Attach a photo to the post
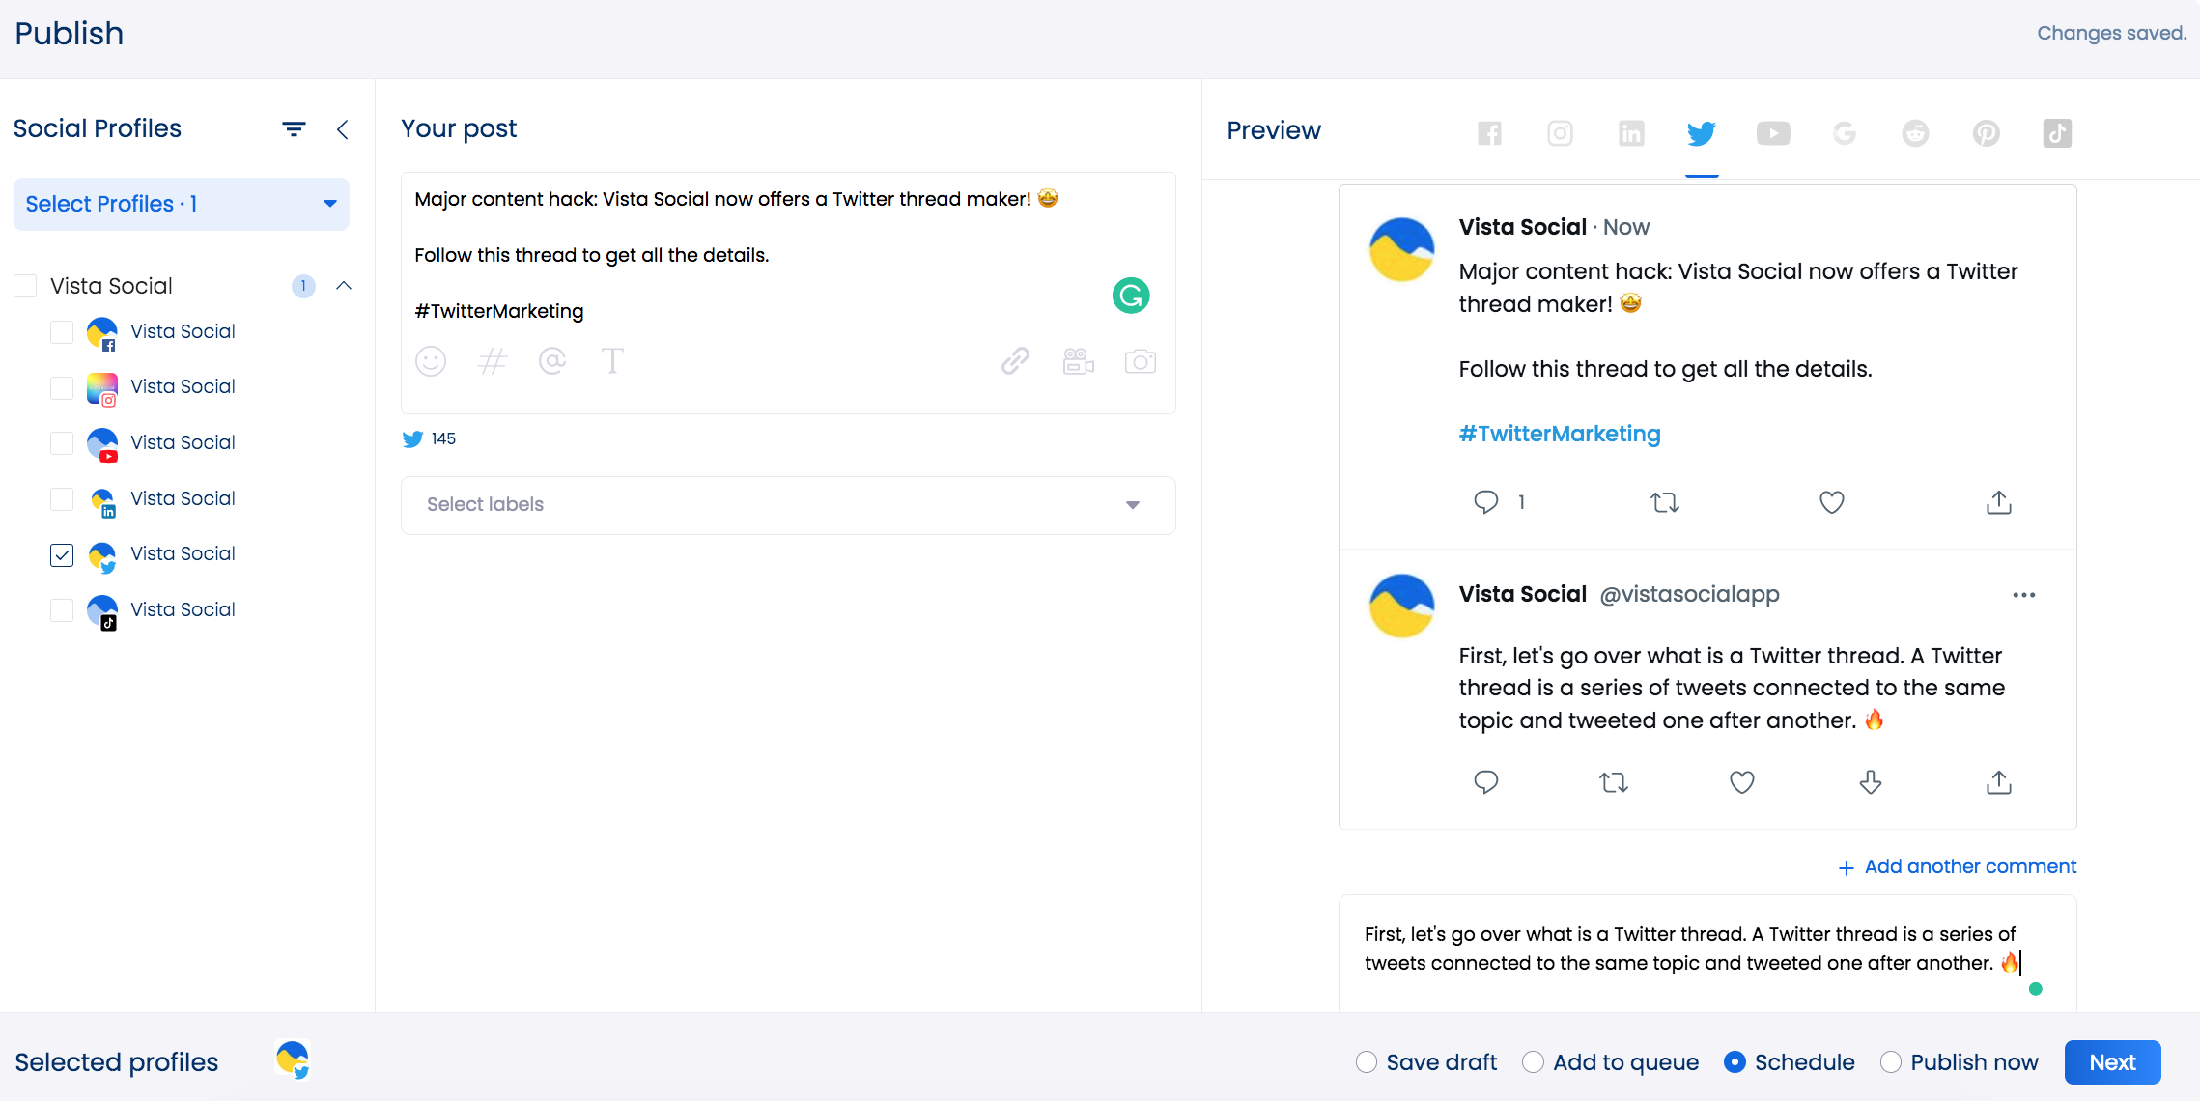The image size is (2200, 1101). pos(1141,361)
